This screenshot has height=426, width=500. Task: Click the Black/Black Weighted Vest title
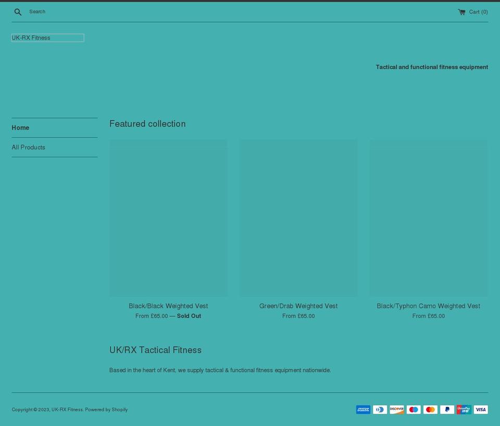(168, 306)
